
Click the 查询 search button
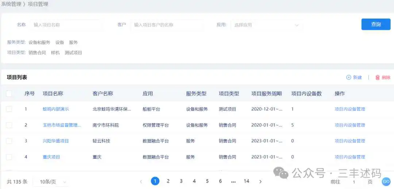[376, 24]
